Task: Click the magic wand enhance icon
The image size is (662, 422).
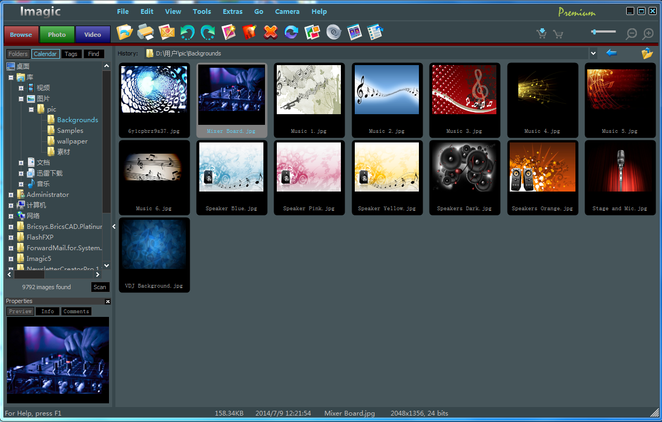Action: tap(229, 33)
